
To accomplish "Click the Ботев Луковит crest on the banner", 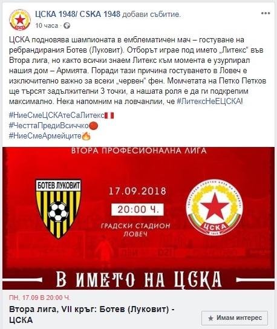I will click(x=58, y=209).
